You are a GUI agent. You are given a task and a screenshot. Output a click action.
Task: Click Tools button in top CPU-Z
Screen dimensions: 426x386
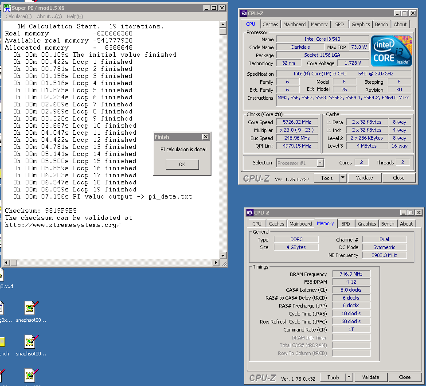point(327,178)
